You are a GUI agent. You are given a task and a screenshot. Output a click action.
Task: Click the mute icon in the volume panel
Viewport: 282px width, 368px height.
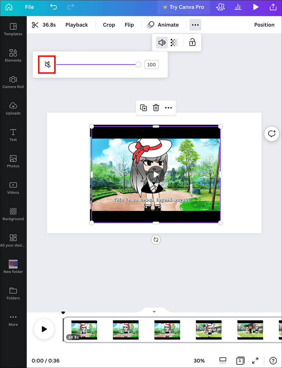click(x=47, y=65)
